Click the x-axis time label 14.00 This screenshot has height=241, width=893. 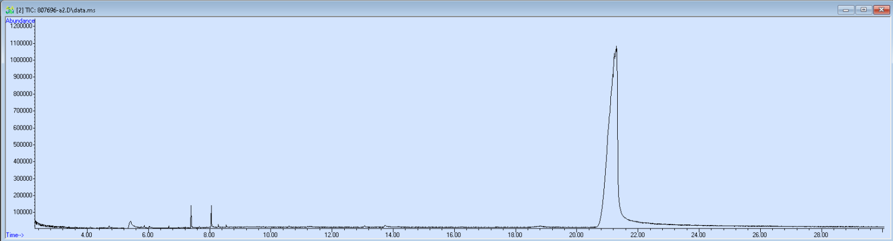[392, 235]
